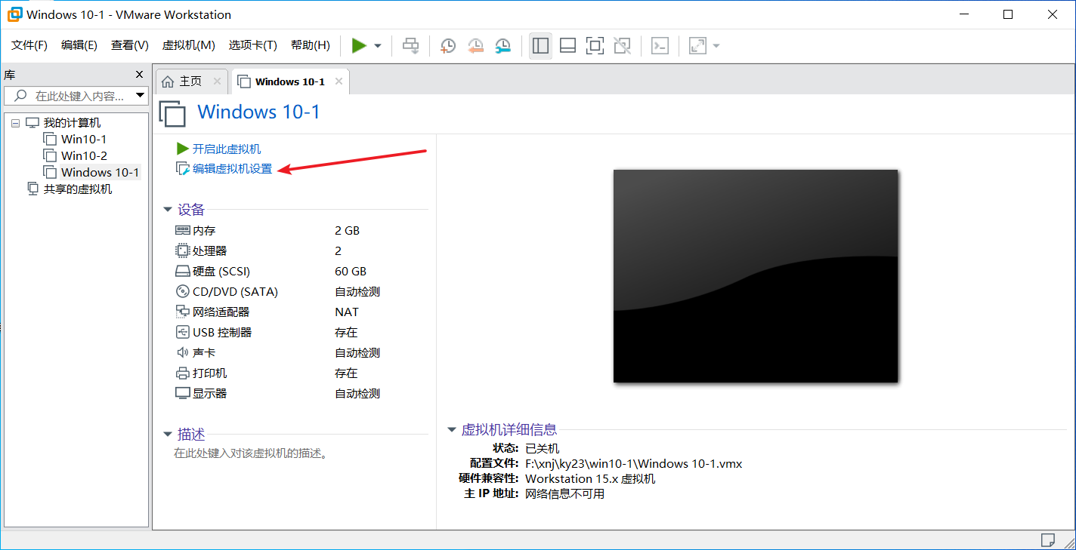Click the message log icon in status bar

(x=1047, y=539)
